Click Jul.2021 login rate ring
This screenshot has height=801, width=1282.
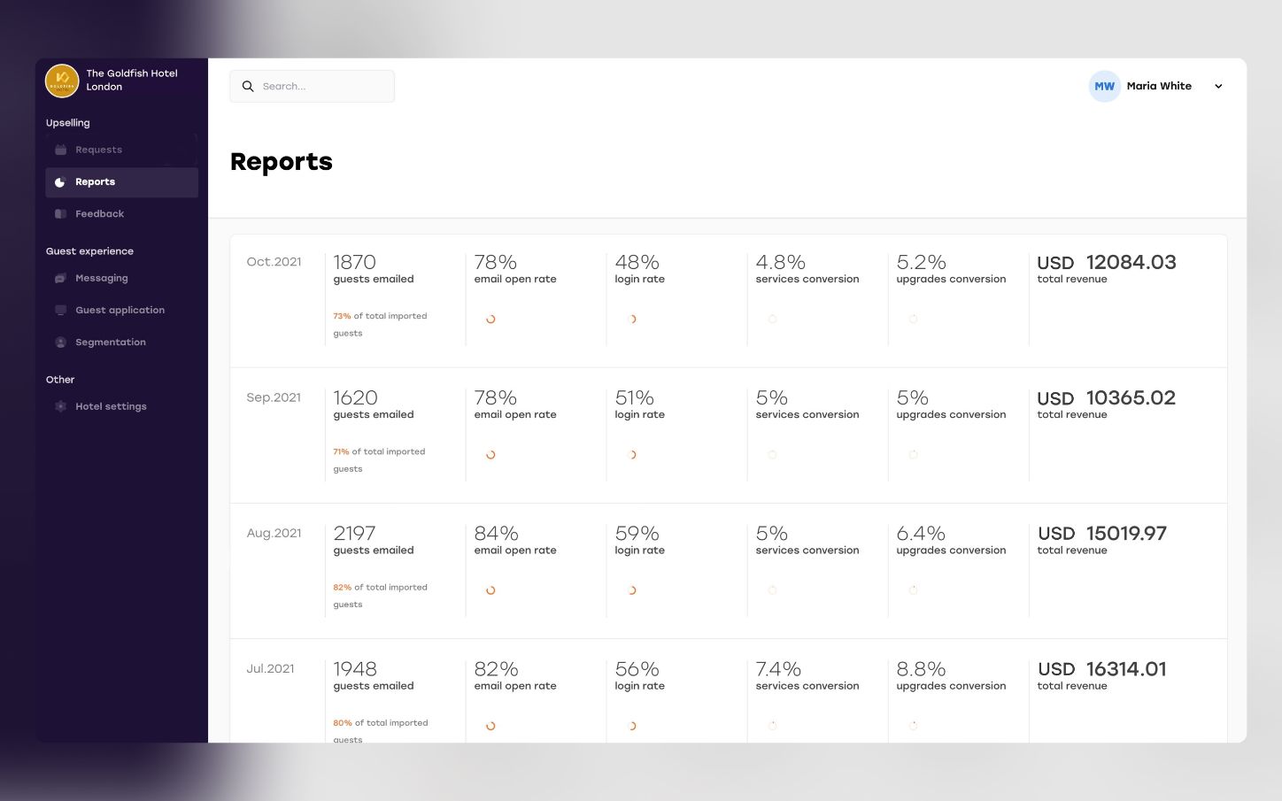coord(631,726)
